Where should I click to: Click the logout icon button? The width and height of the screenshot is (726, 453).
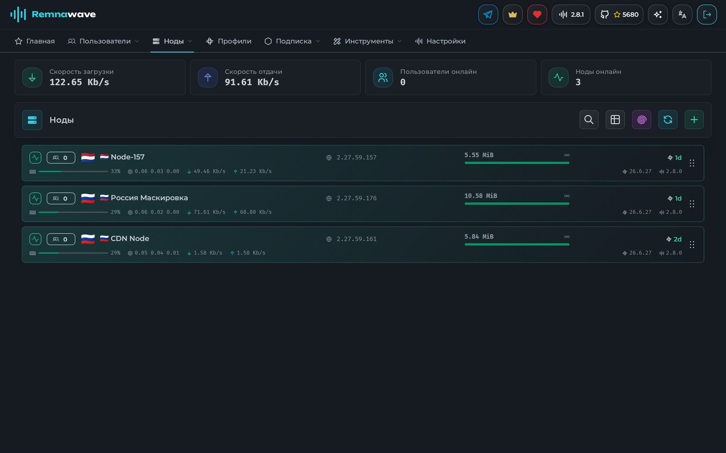pyautogui.click(x=707, y=15)
